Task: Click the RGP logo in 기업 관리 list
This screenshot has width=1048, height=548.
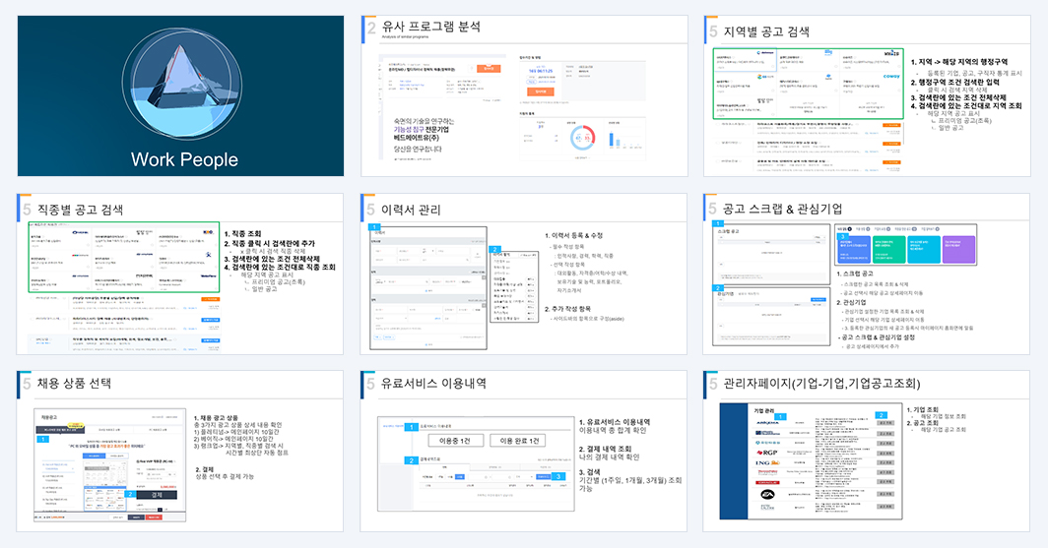Action: point(767,453)
